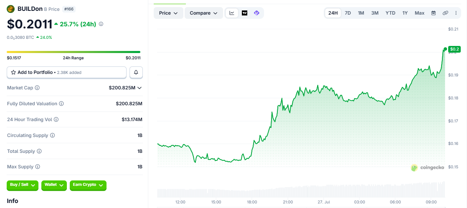The width and height of the screenshot is (467, 208).
Task: Click the $200.825M Fully Diluted Valuation value
Action: pos(129,104)
